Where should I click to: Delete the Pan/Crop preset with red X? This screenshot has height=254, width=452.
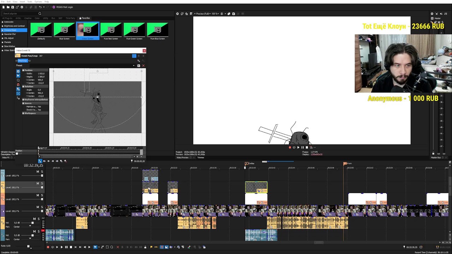pos(143,66)
